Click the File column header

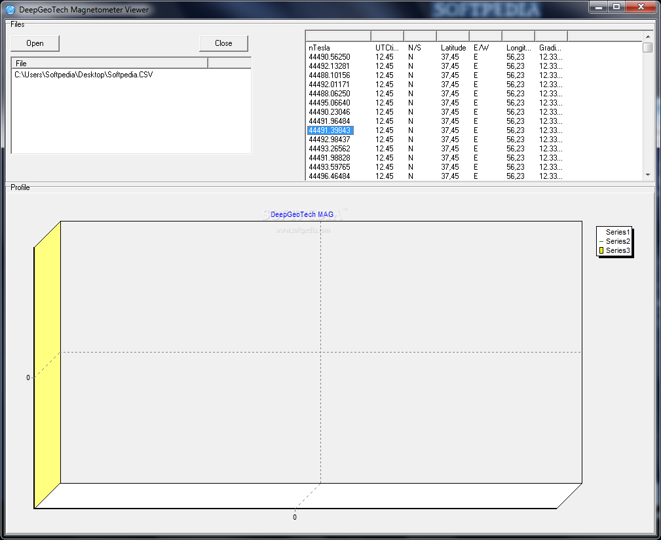click(109, 63)
